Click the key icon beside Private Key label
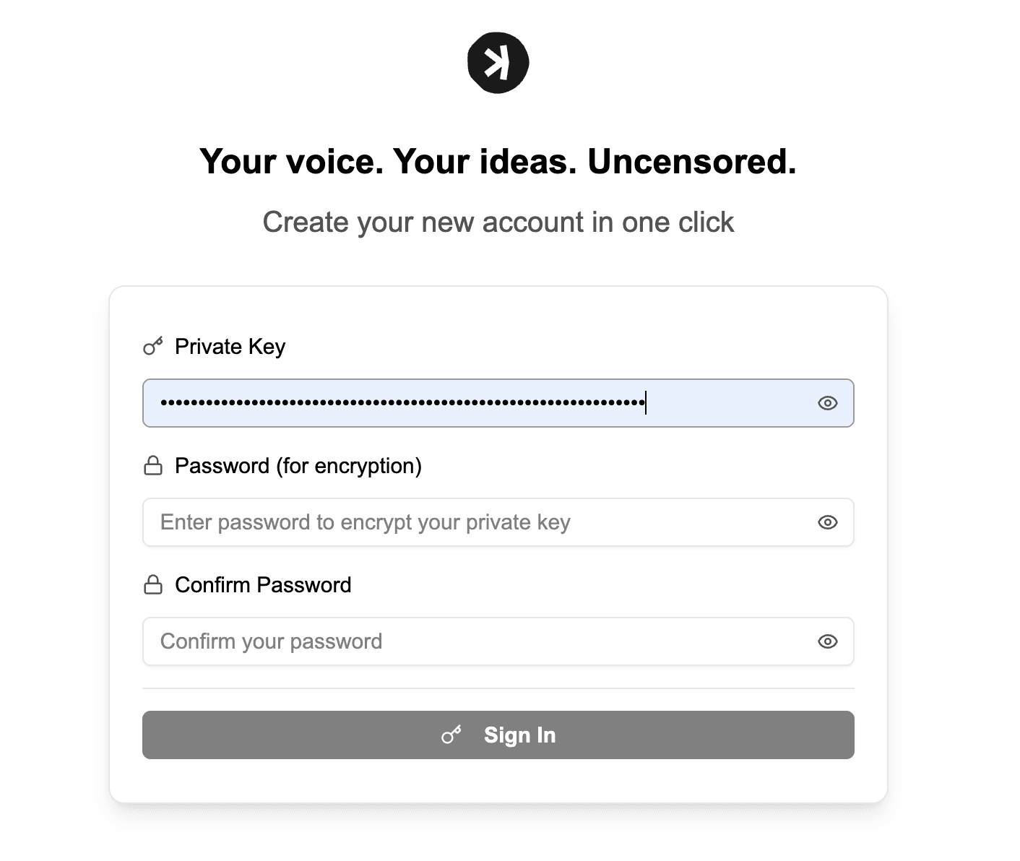1020x861 pixels. tap(153, 347)
